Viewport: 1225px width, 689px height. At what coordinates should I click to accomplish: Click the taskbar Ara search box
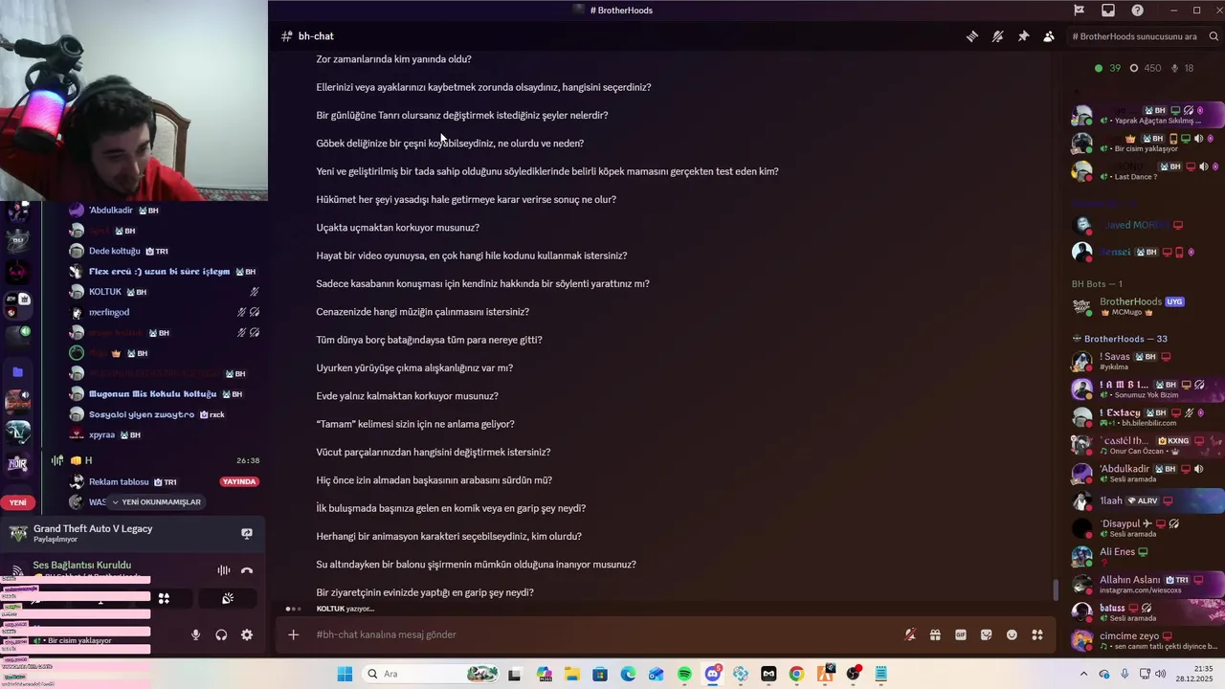click(431, 675)
